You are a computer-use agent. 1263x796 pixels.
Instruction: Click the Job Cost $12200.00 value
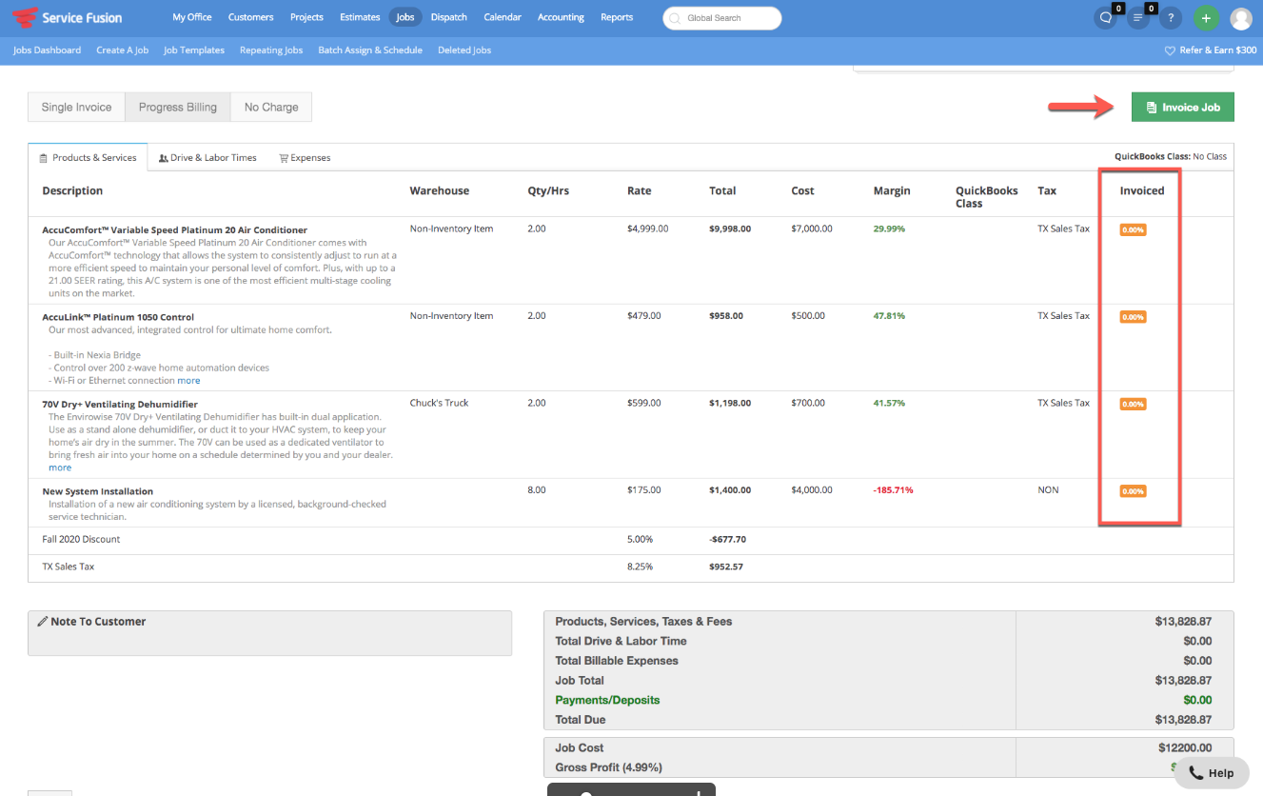(x=1185, y=747)
